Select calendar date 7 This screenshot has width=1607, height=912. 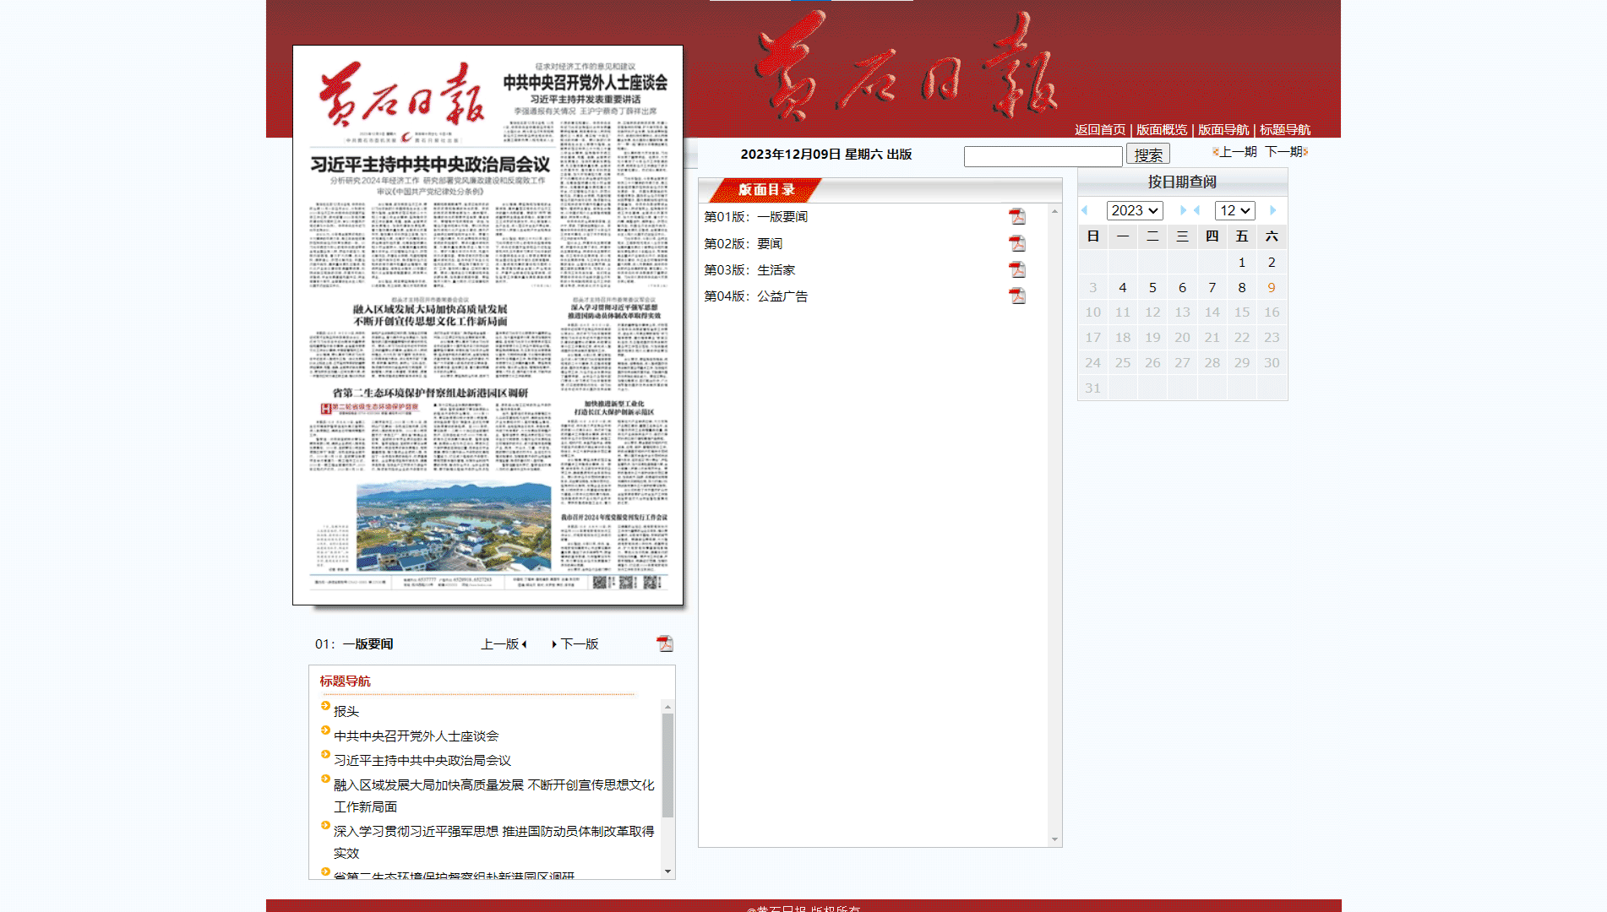tap(1212, 288)
